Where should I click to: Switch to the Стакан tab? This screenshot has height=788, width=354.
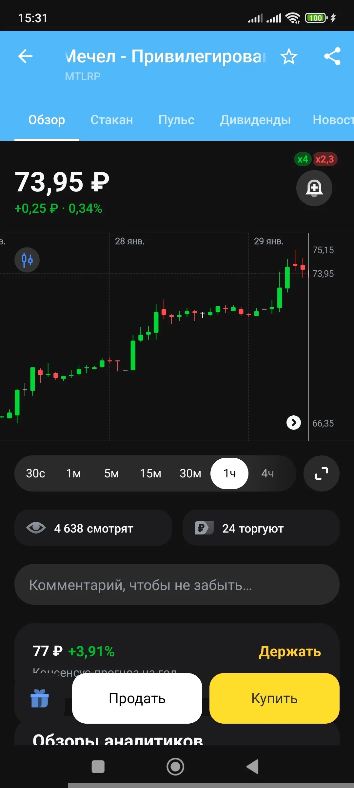(112, 120)
